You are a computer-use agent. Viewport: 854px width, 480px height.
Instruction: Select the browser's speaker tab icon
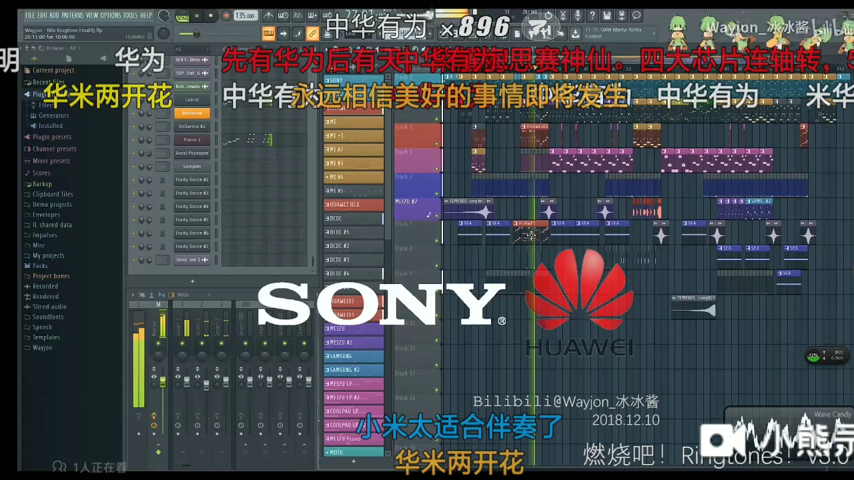[x=104, y=59]
